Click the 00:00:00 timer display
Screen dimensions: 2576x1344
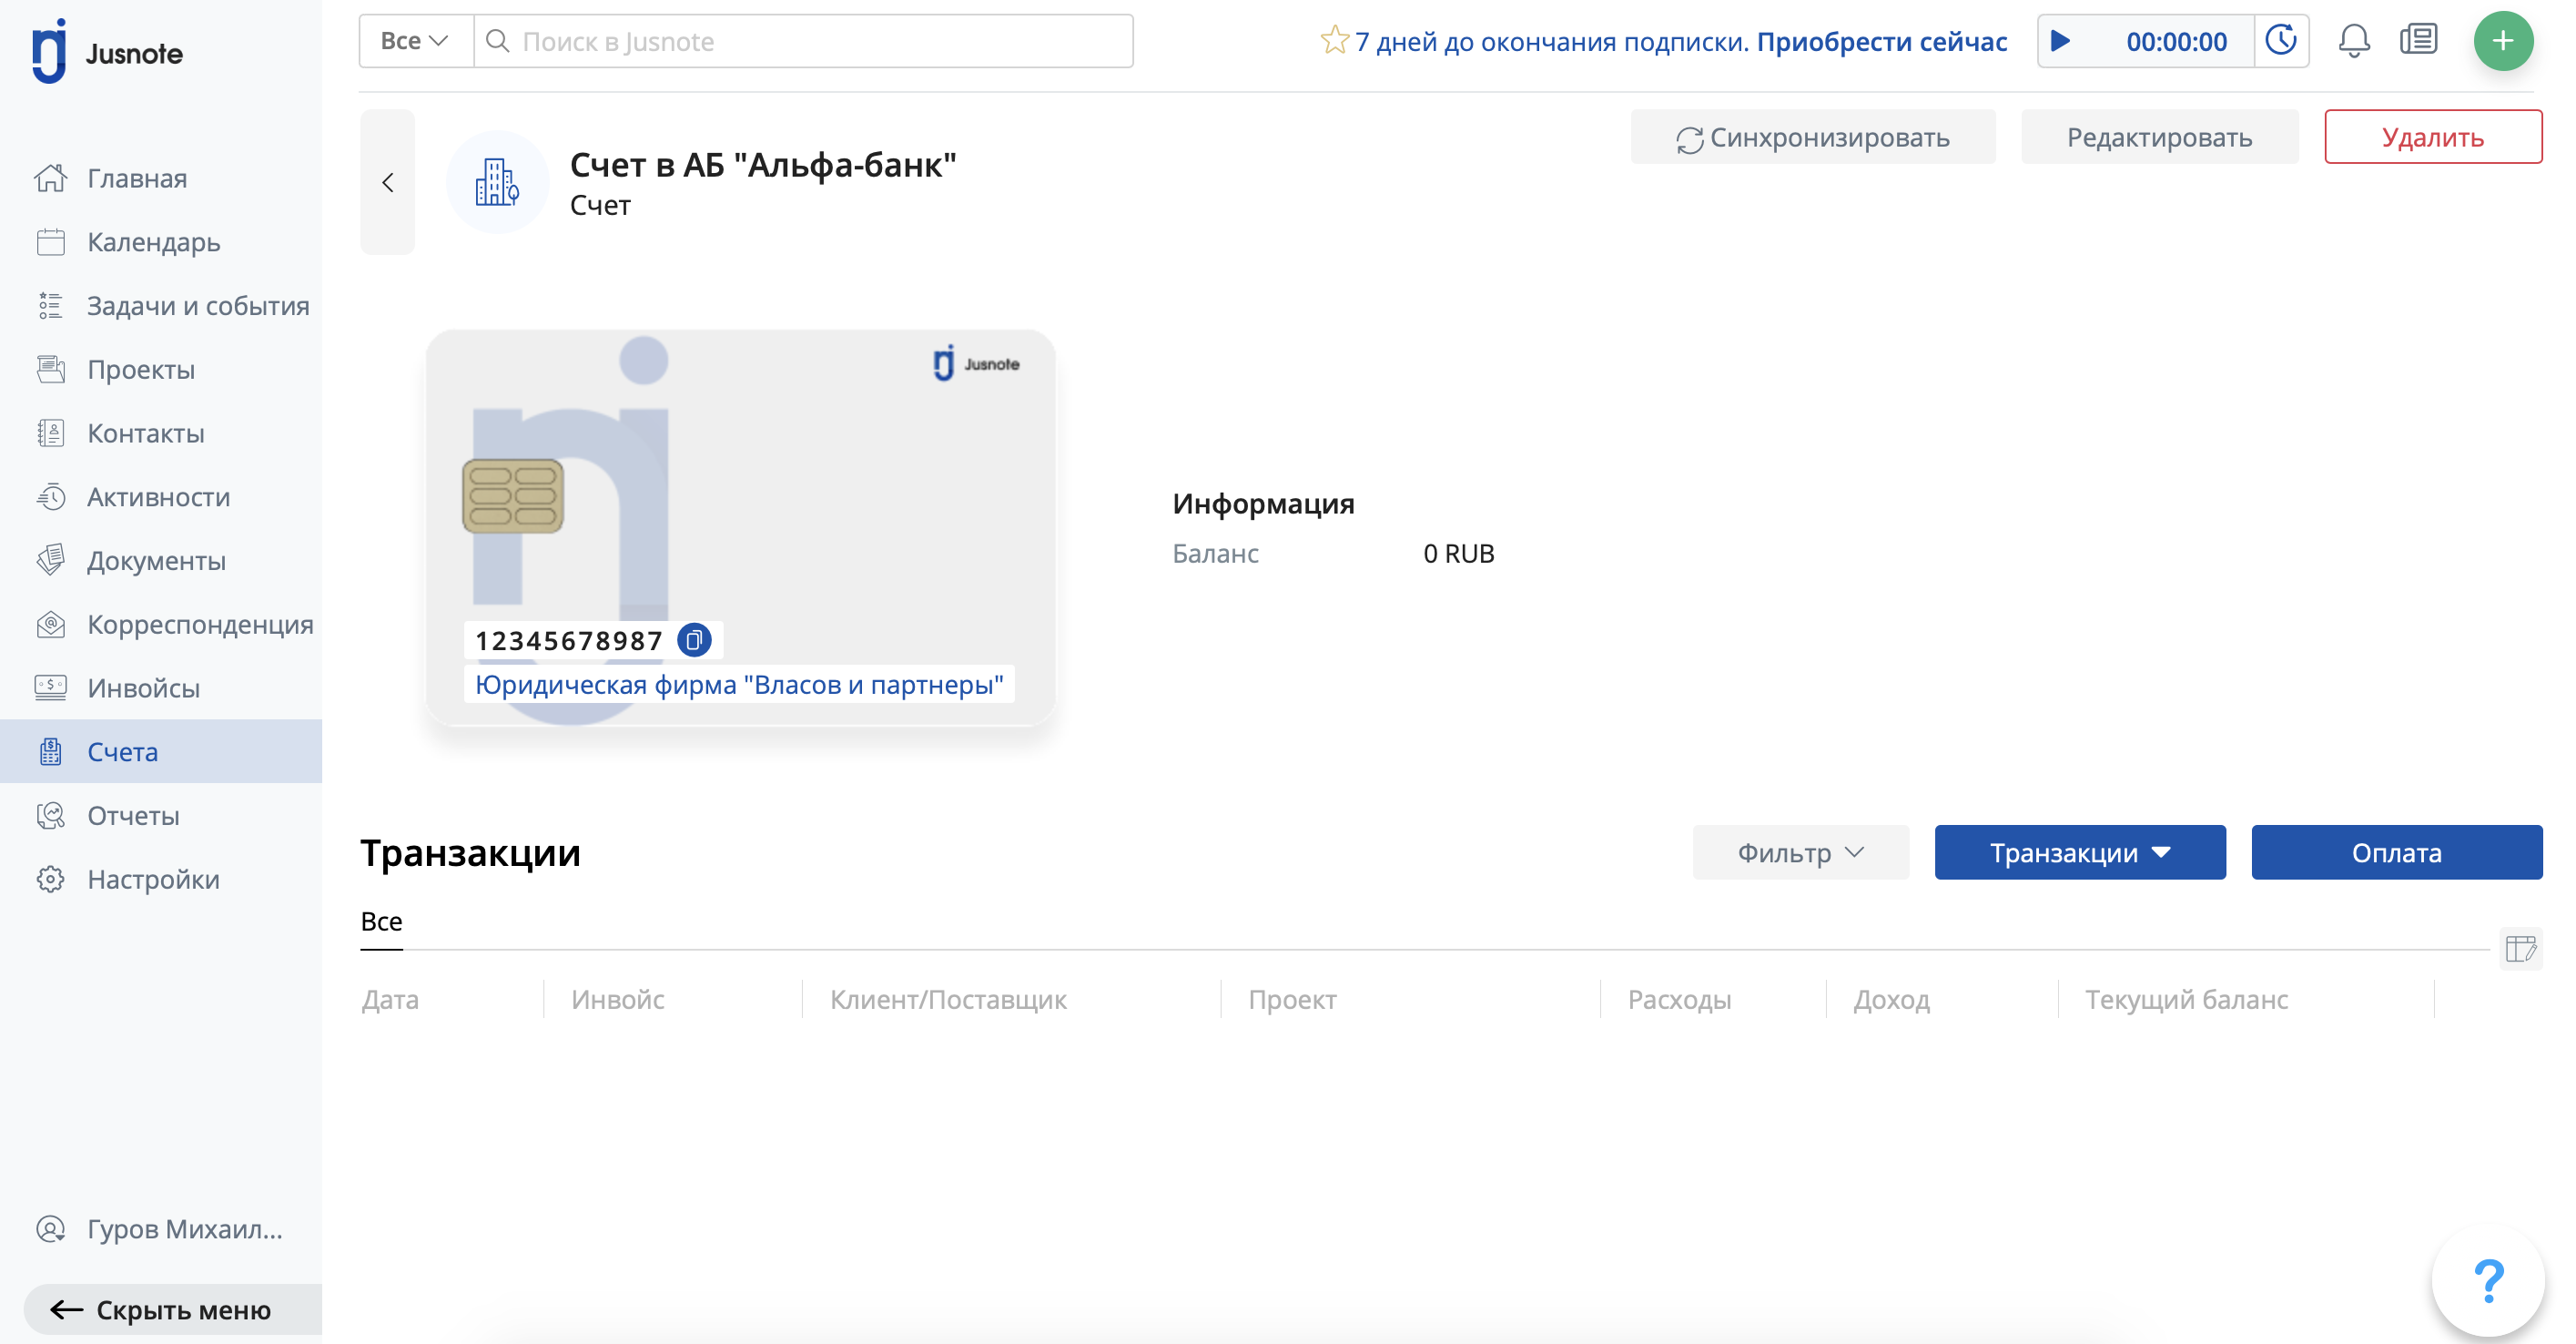click(x=2176, y=41)
